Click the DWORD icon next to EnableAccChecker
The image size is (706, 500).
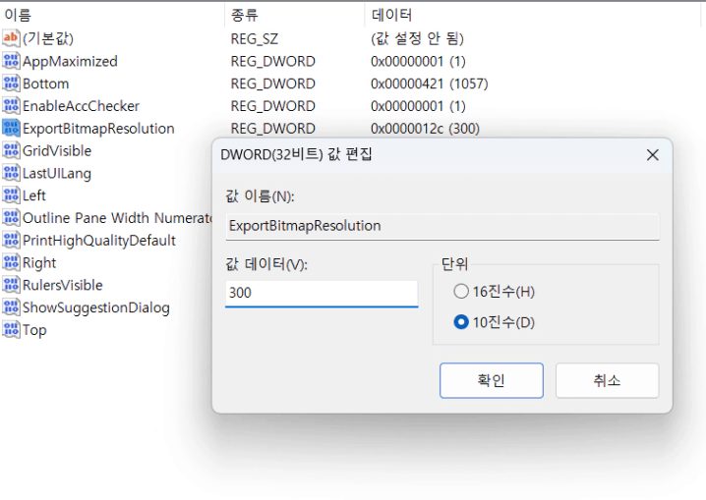pos(11,106)
